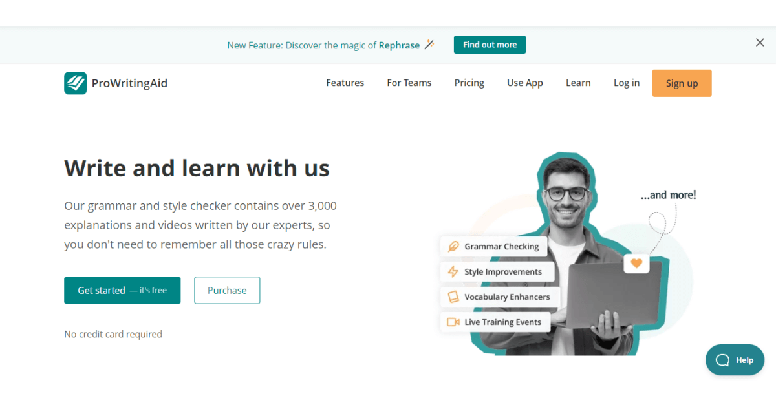Click the "...and more!" handwritten text
Viewport: 776px width, 407px height.
pyautogui.click(x=669, y=194)
